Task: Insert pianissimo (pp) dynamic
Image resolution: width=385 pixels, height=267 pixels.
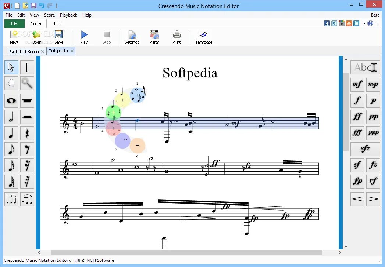Action: 373,117
